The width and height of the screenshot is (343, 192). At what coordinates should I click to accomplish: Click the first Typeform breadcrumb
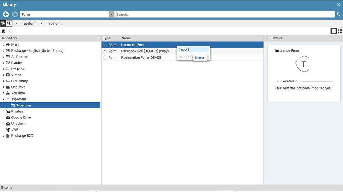pyautogui.click(x=29, y=23)
